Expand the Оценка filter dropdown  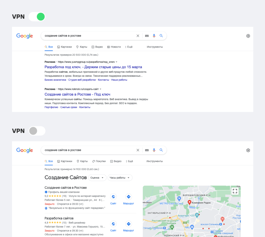coord(97,178)
